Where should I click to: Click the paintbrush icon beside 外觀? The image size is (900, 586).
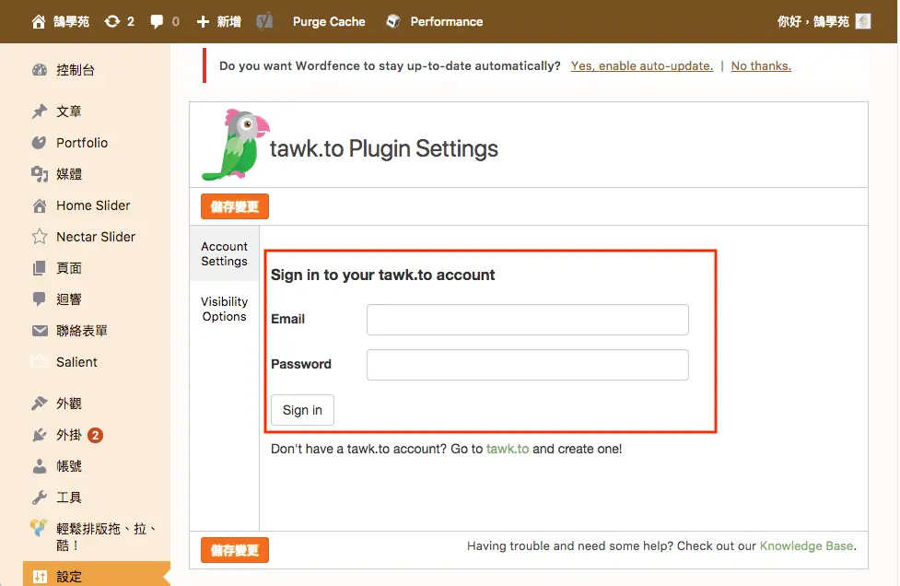[40, 404]
